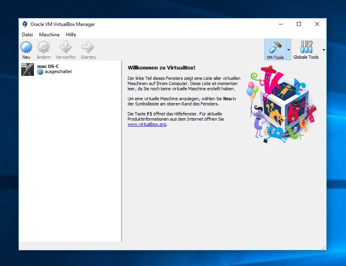This screenshot has height=266, width=346.
Task: Close the VirtualBox Manager window
Action: pos(317,24)
